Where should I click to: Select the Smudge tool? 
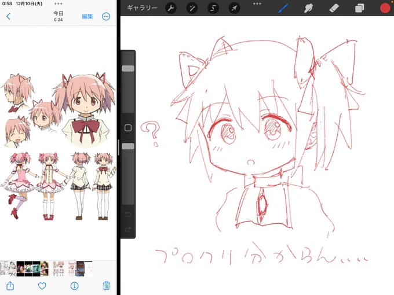(308, 8)
